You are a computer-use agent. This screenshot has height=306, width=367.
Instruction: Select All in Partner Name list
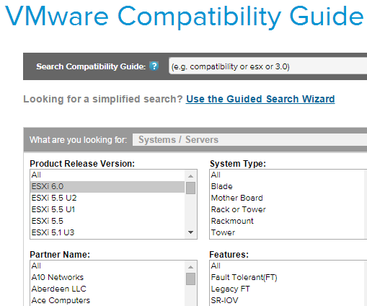107,266
